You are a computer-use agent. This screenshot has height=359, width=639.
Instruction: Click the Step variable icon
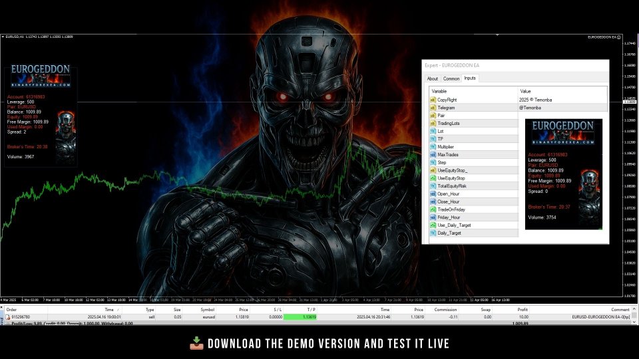coord(433,162)
